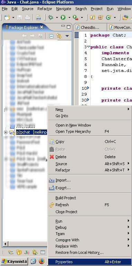The image size is (132, 266).
Task: Click the Back arrow in Package Explorer
Action: [x=25, y=36]
